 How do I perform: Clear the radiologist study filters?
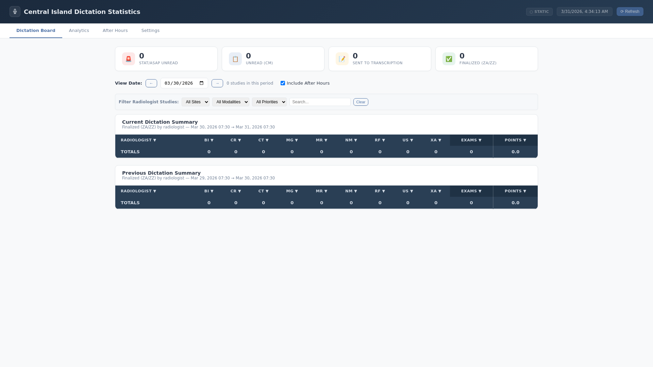(361, 102)
